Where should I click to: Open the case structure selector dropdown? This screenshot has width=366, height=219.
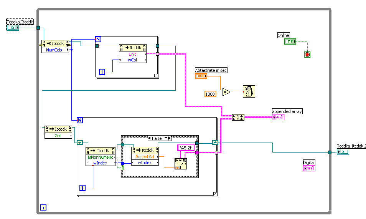(166, 138)
